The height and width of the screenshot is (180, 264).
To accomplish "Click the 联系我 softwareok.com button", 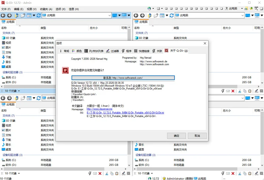I will (x=123, y=78).
